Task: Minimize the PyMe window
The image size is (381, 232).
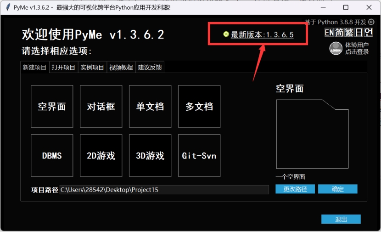Action: click(323, 7)
